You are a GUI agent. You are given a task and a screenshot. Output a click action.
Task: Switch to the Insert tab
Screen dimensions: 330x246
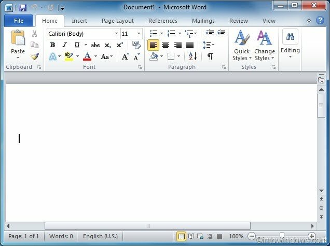(x=79, y=21)
